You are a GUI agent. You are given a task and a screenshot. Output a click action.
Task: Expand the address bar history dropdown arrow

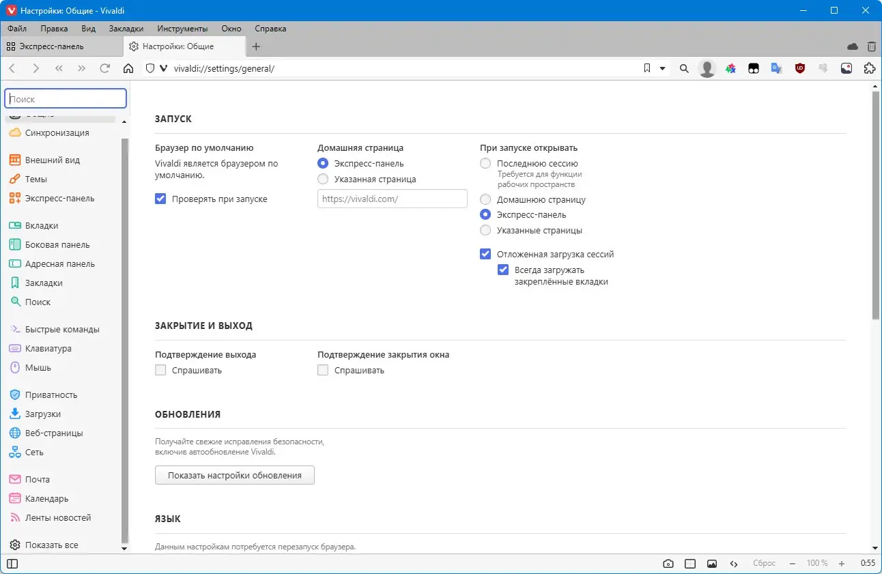click(x=662, y=68)
